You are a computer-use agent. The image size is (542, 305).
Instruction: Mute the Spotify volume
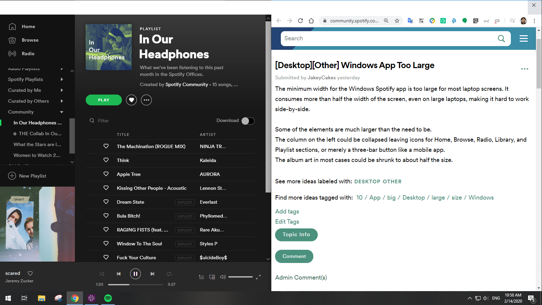pos(223,277)
